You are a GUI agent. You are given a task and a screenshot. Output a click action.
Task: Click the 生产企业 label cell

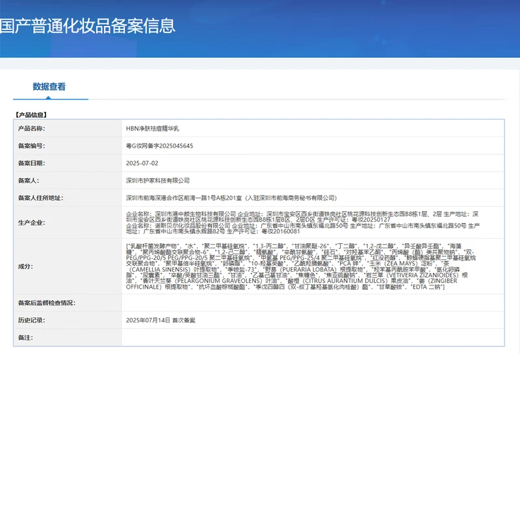click(31, 222)
